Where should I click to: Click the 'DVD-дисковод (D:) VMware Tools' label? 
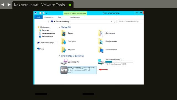[x=81, y=68]
